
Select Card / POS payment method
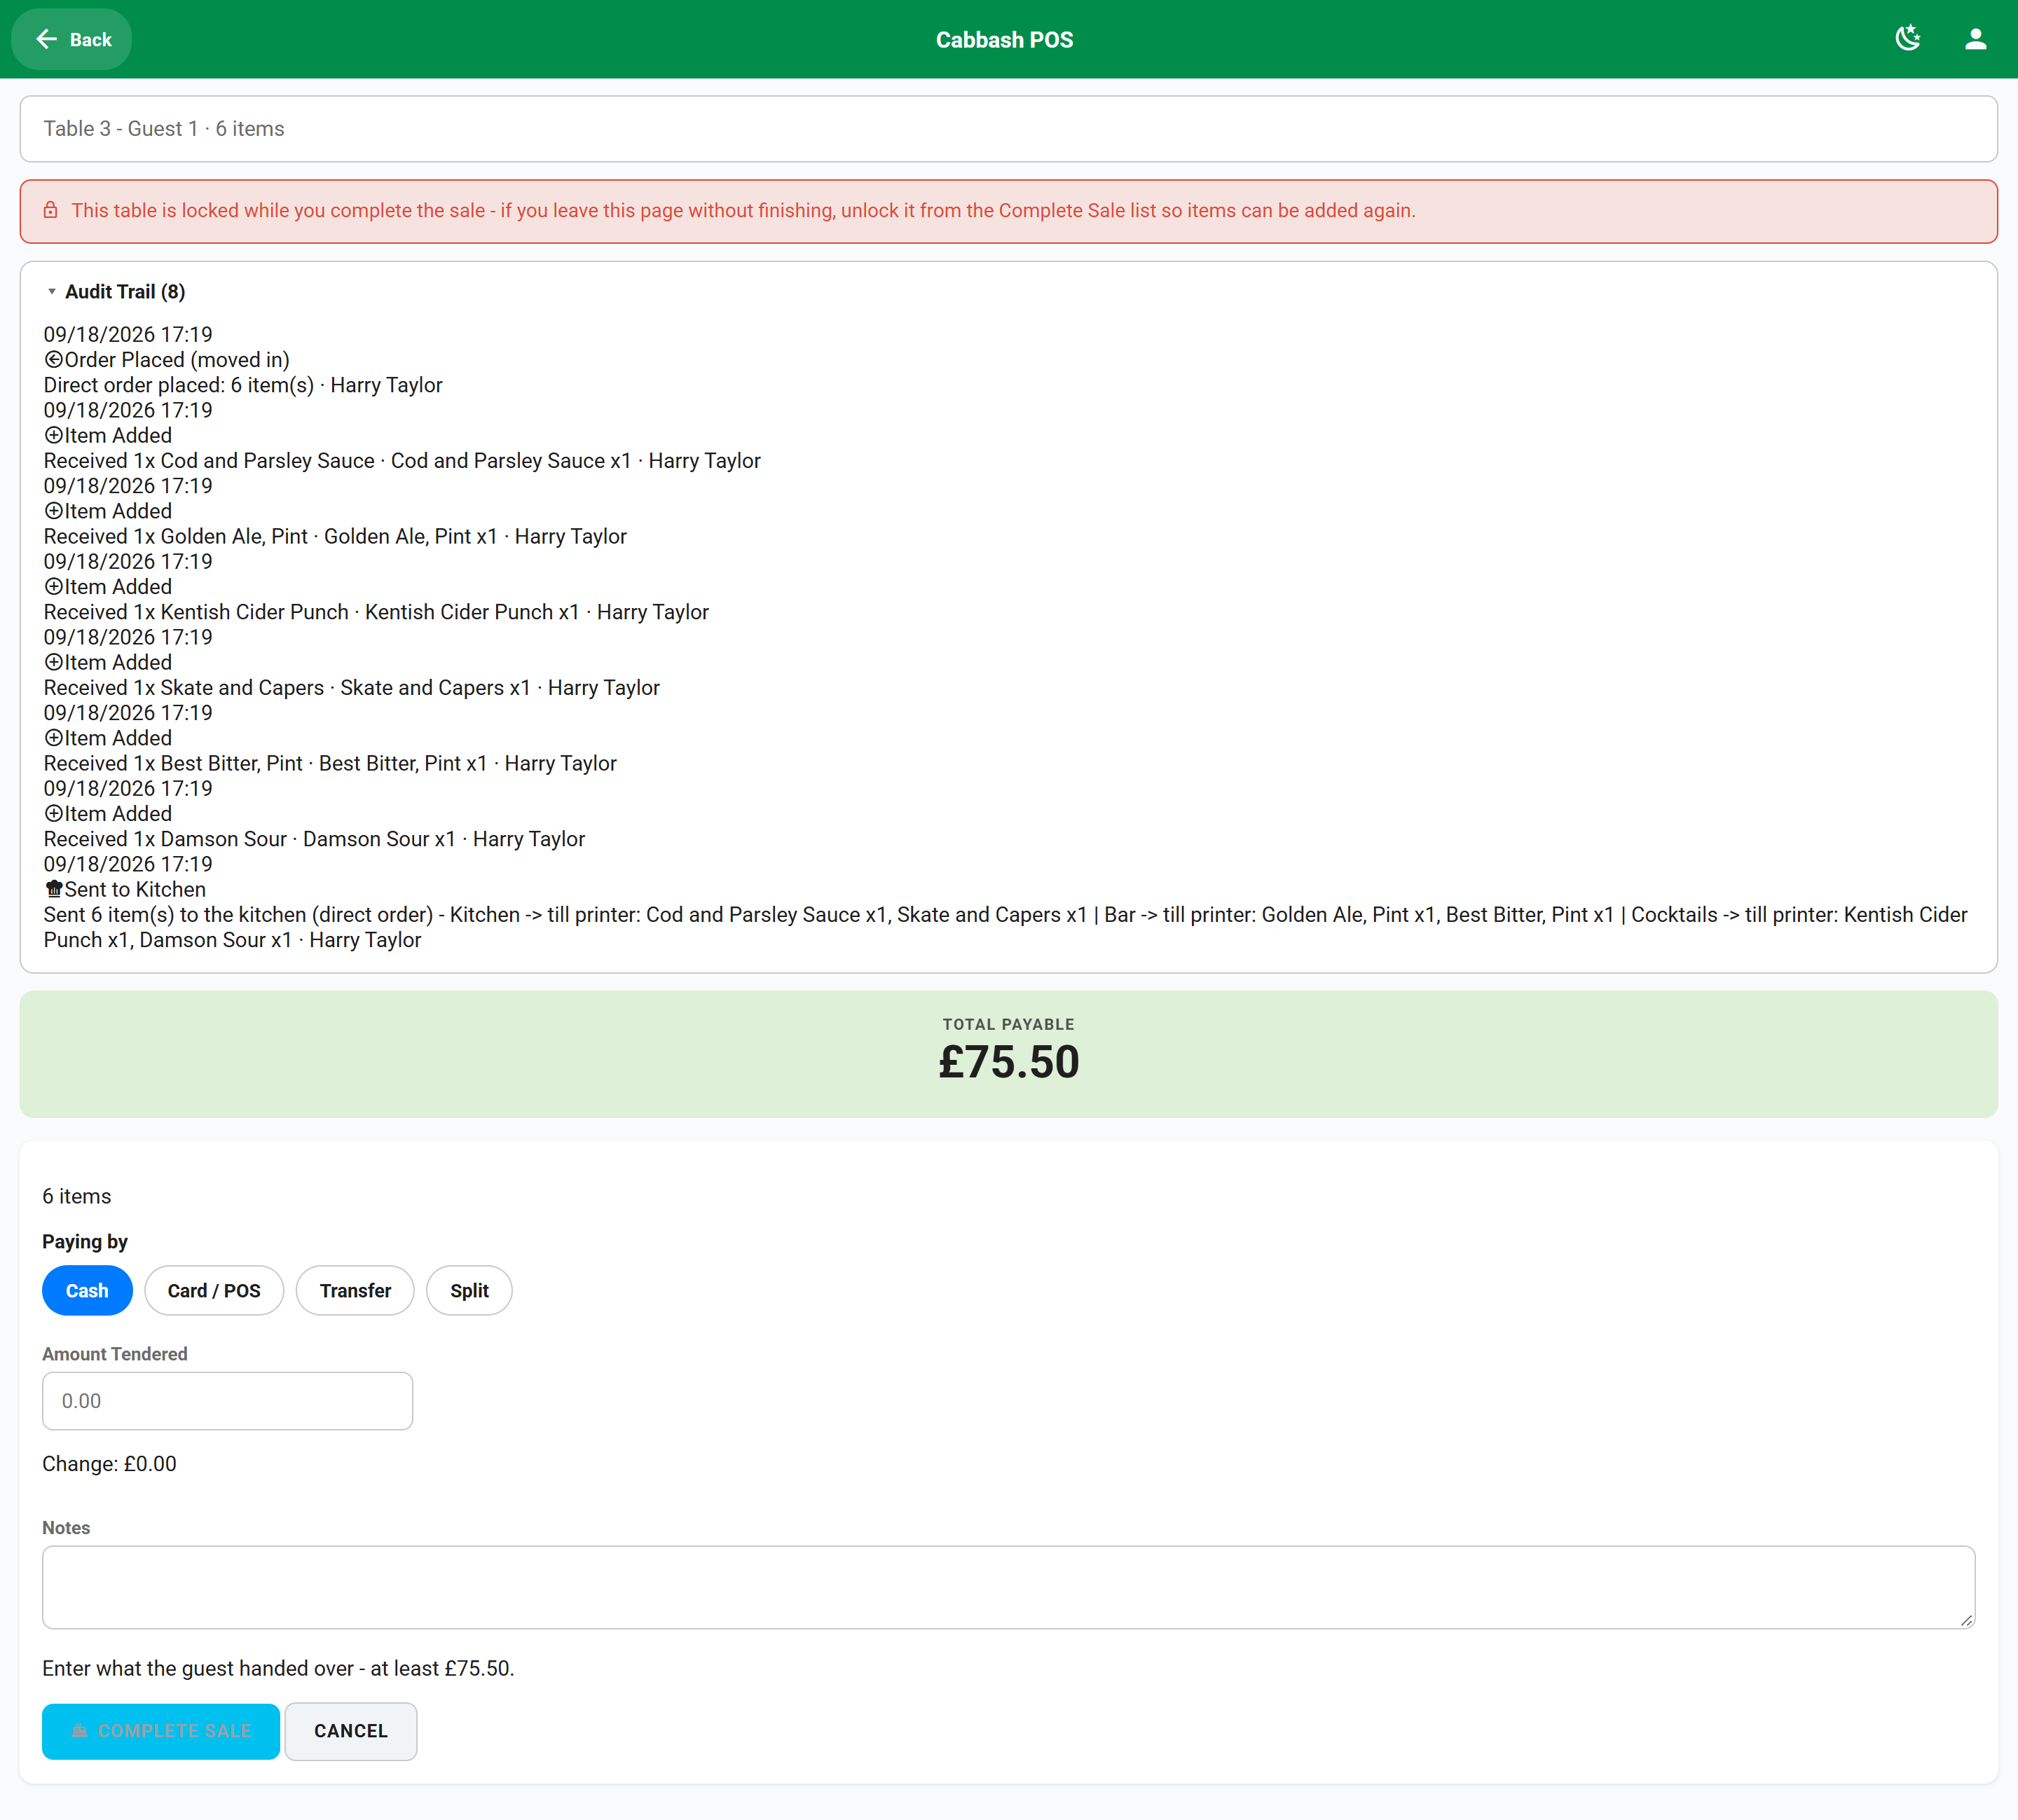[x=214, y=1291]
